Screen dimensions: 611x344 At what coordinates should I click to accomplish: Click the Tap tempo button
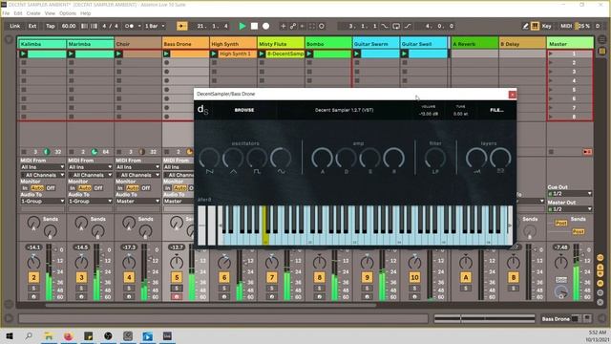click(51, 26)
